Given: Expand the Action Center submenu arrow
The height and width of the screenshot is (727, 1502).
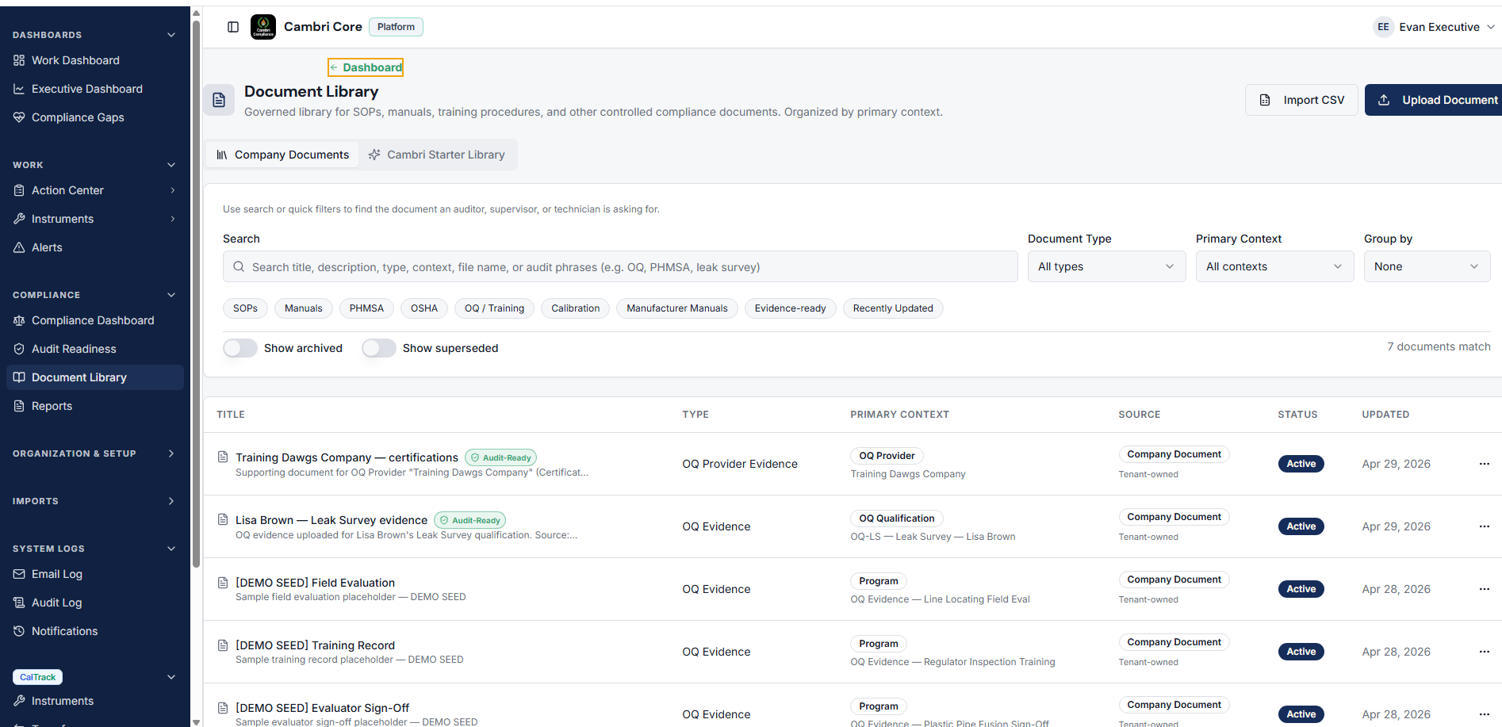Looking at the screenshot, I should tap(172, 190).
